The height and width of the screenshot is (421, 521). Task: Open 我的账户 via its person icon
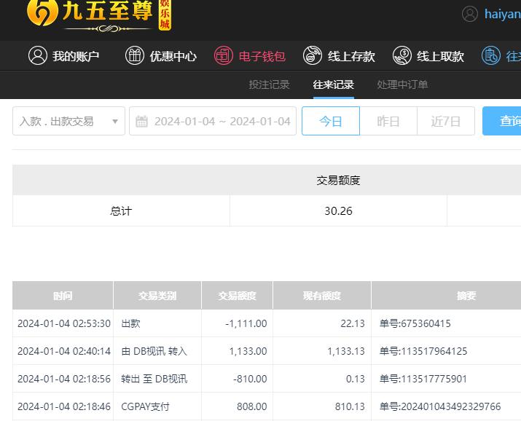pyautogui.click(x=37, y=56)
